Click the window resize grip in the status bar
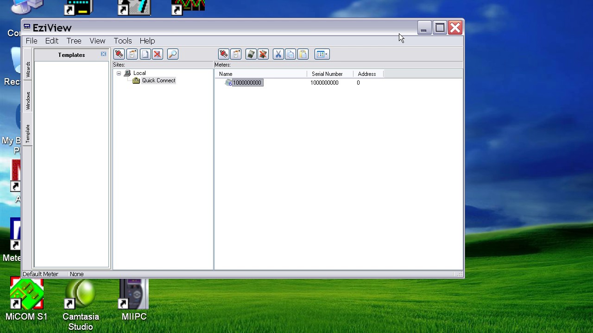Screen dimensions: 593x333 tap(459, 274)
